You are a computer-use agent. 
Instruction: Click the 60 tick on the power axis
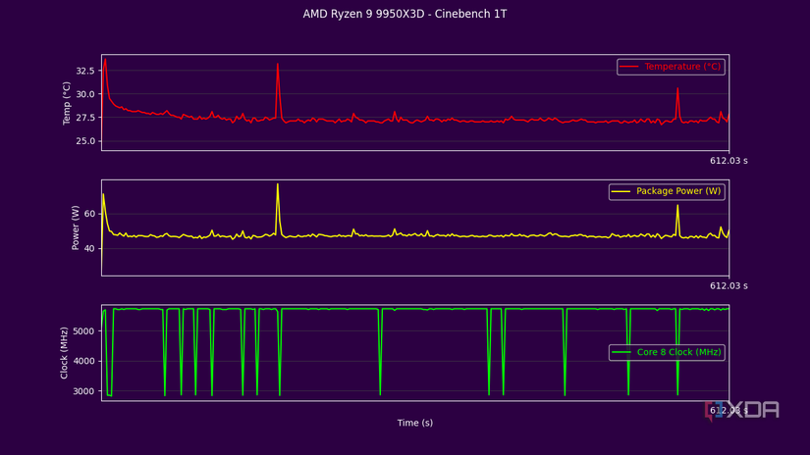pos(89,214)
